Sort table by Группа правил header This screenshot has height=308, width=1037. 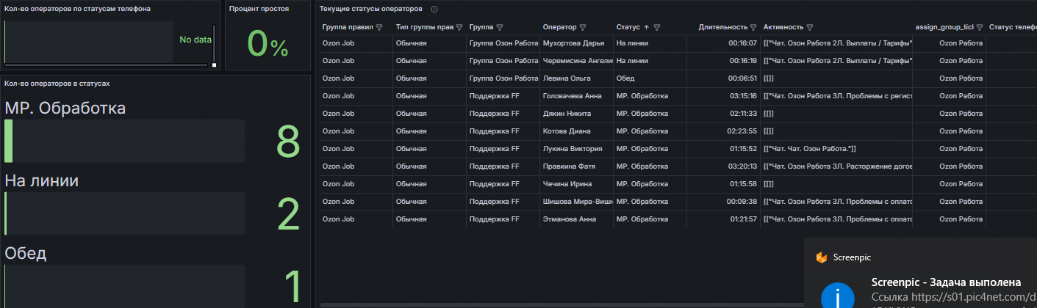coord(348,27)
